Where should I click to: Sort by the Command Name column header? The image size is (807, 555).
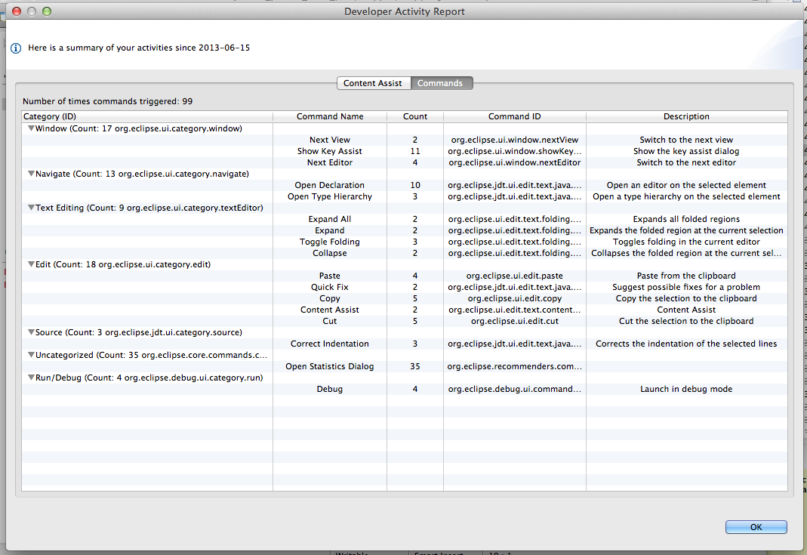(x=330, y=116)
